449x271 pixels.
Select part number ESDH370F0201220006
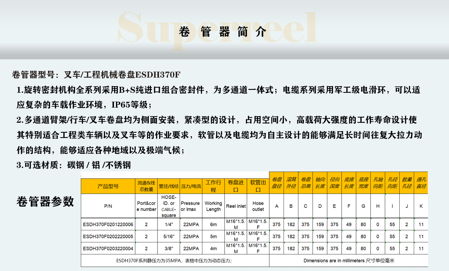(108, 224)
